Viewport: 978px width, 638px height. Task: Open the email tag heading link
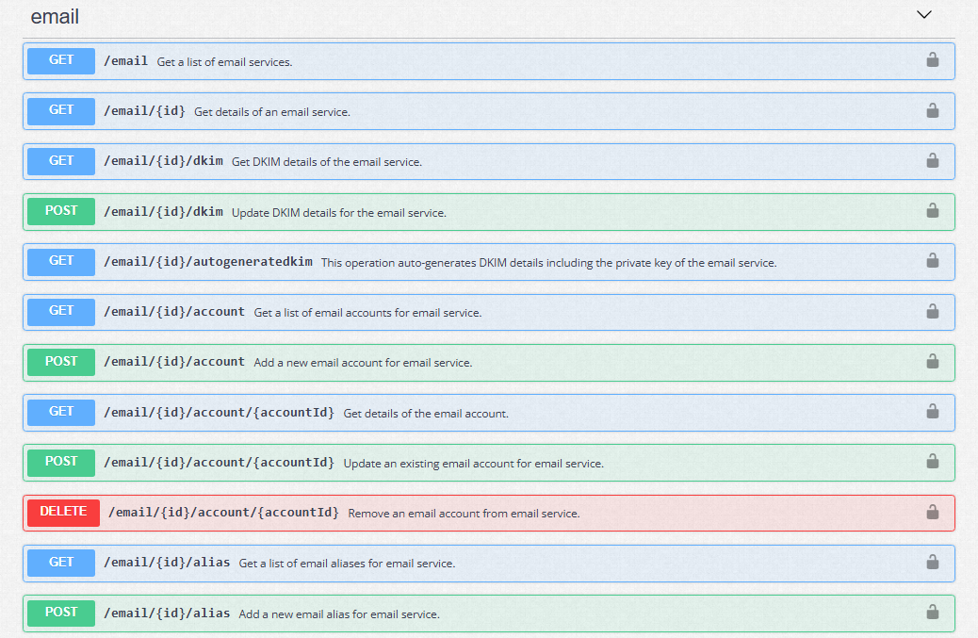click(x=55, y=16)
